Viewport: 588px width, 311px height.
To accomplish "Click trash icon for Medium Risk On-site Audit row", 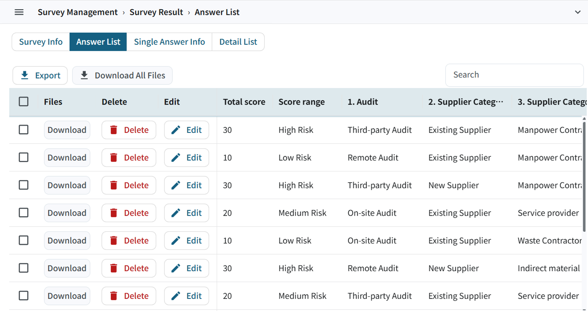I will tap(114, 213).
